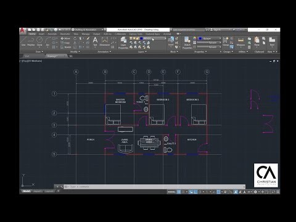This screenshot has width=296, height=222.
Task: Expand the Annotation panel
Action: click(104, 52)
